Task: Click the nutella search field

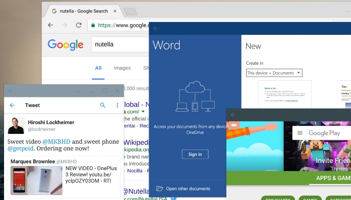Action: [120, 44]
